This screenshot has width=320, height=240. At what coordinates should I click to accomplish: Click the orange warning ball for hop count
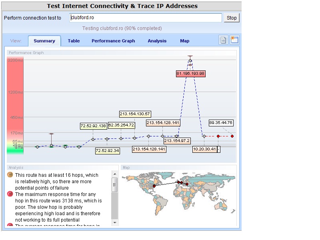point(10,175)
